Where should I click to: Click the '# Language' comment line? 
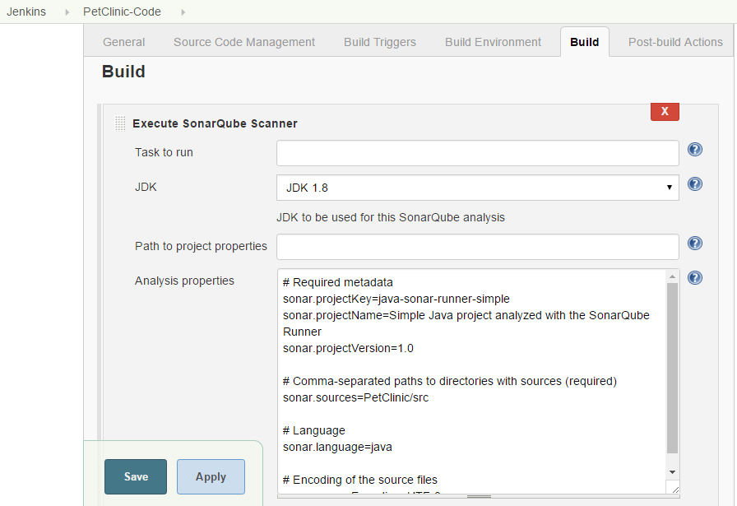coord(314,431)
